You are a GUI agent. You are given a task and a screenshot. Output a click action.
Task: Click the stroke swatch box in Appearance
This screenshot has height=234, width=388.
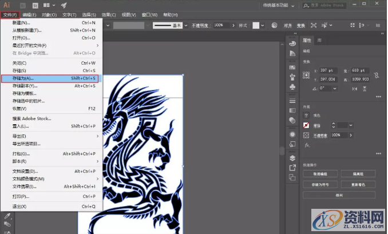click(307, 125)
